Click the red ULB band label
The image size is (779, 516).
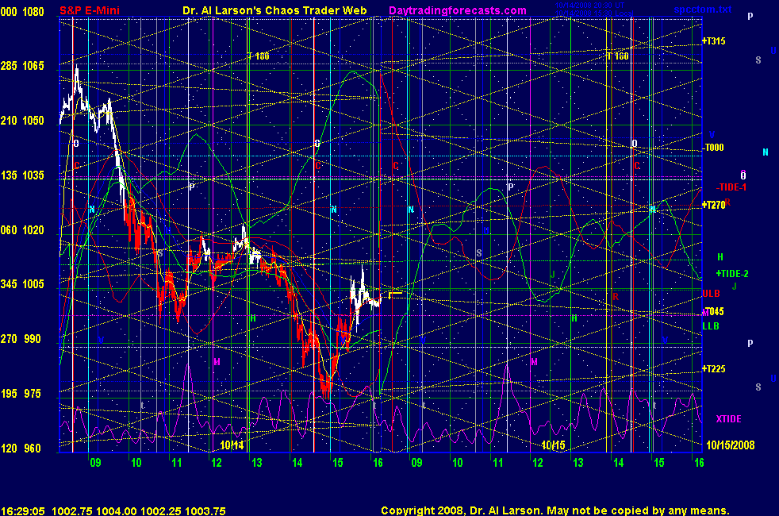point(711,294)
